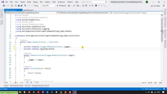Click Add to Source Control in status bar
The height and width of the screenshot is (94, 167).
152,89
